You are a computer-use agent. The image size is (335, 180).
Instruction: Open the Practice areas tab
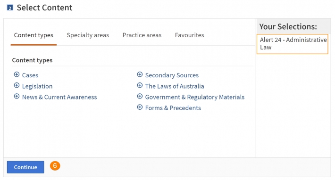(142, 35)
